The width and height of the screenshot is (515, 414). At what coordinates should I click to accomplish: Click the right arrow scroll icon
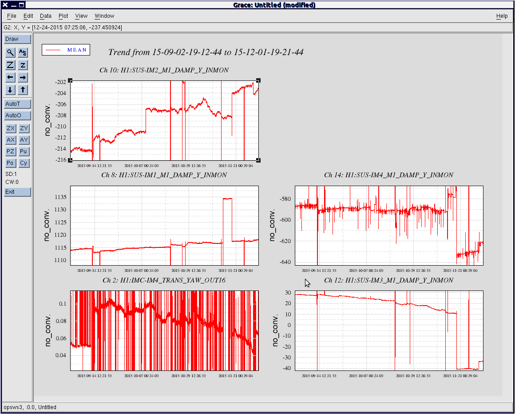pyautogui.click(x=23, y=78)
